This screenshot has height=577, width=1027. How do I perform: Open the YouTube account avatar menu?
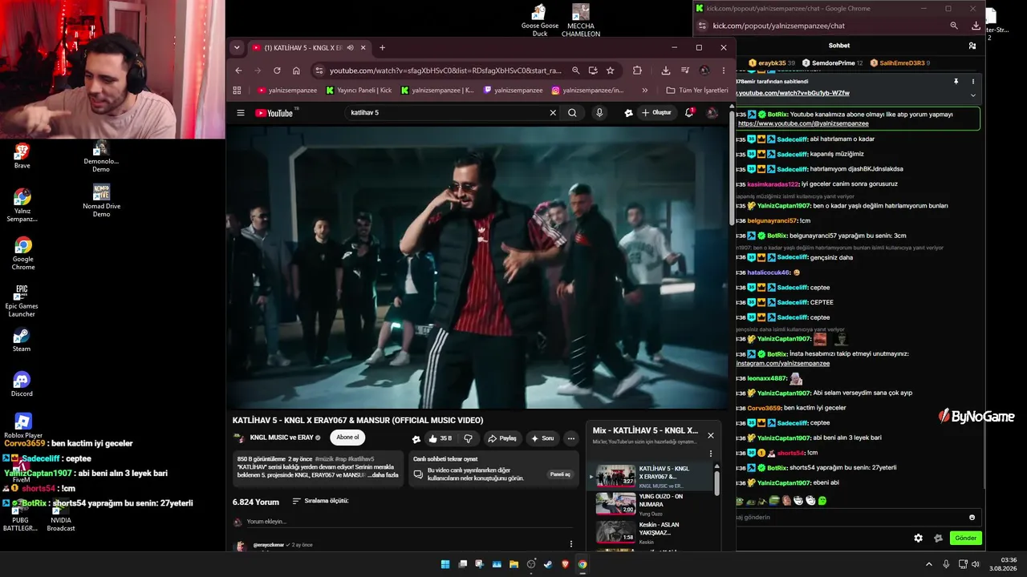[712, 113]
